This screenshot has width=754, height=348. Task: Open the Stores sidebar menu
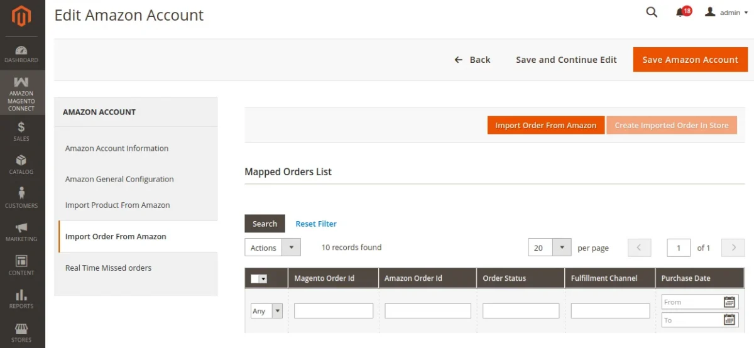pos(21,333)
